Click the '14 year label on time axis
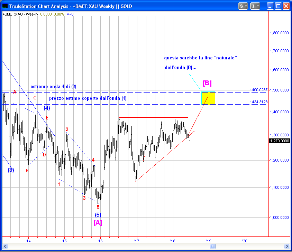The width and height of the screenshot is (292, 252). tap(28, 241)
